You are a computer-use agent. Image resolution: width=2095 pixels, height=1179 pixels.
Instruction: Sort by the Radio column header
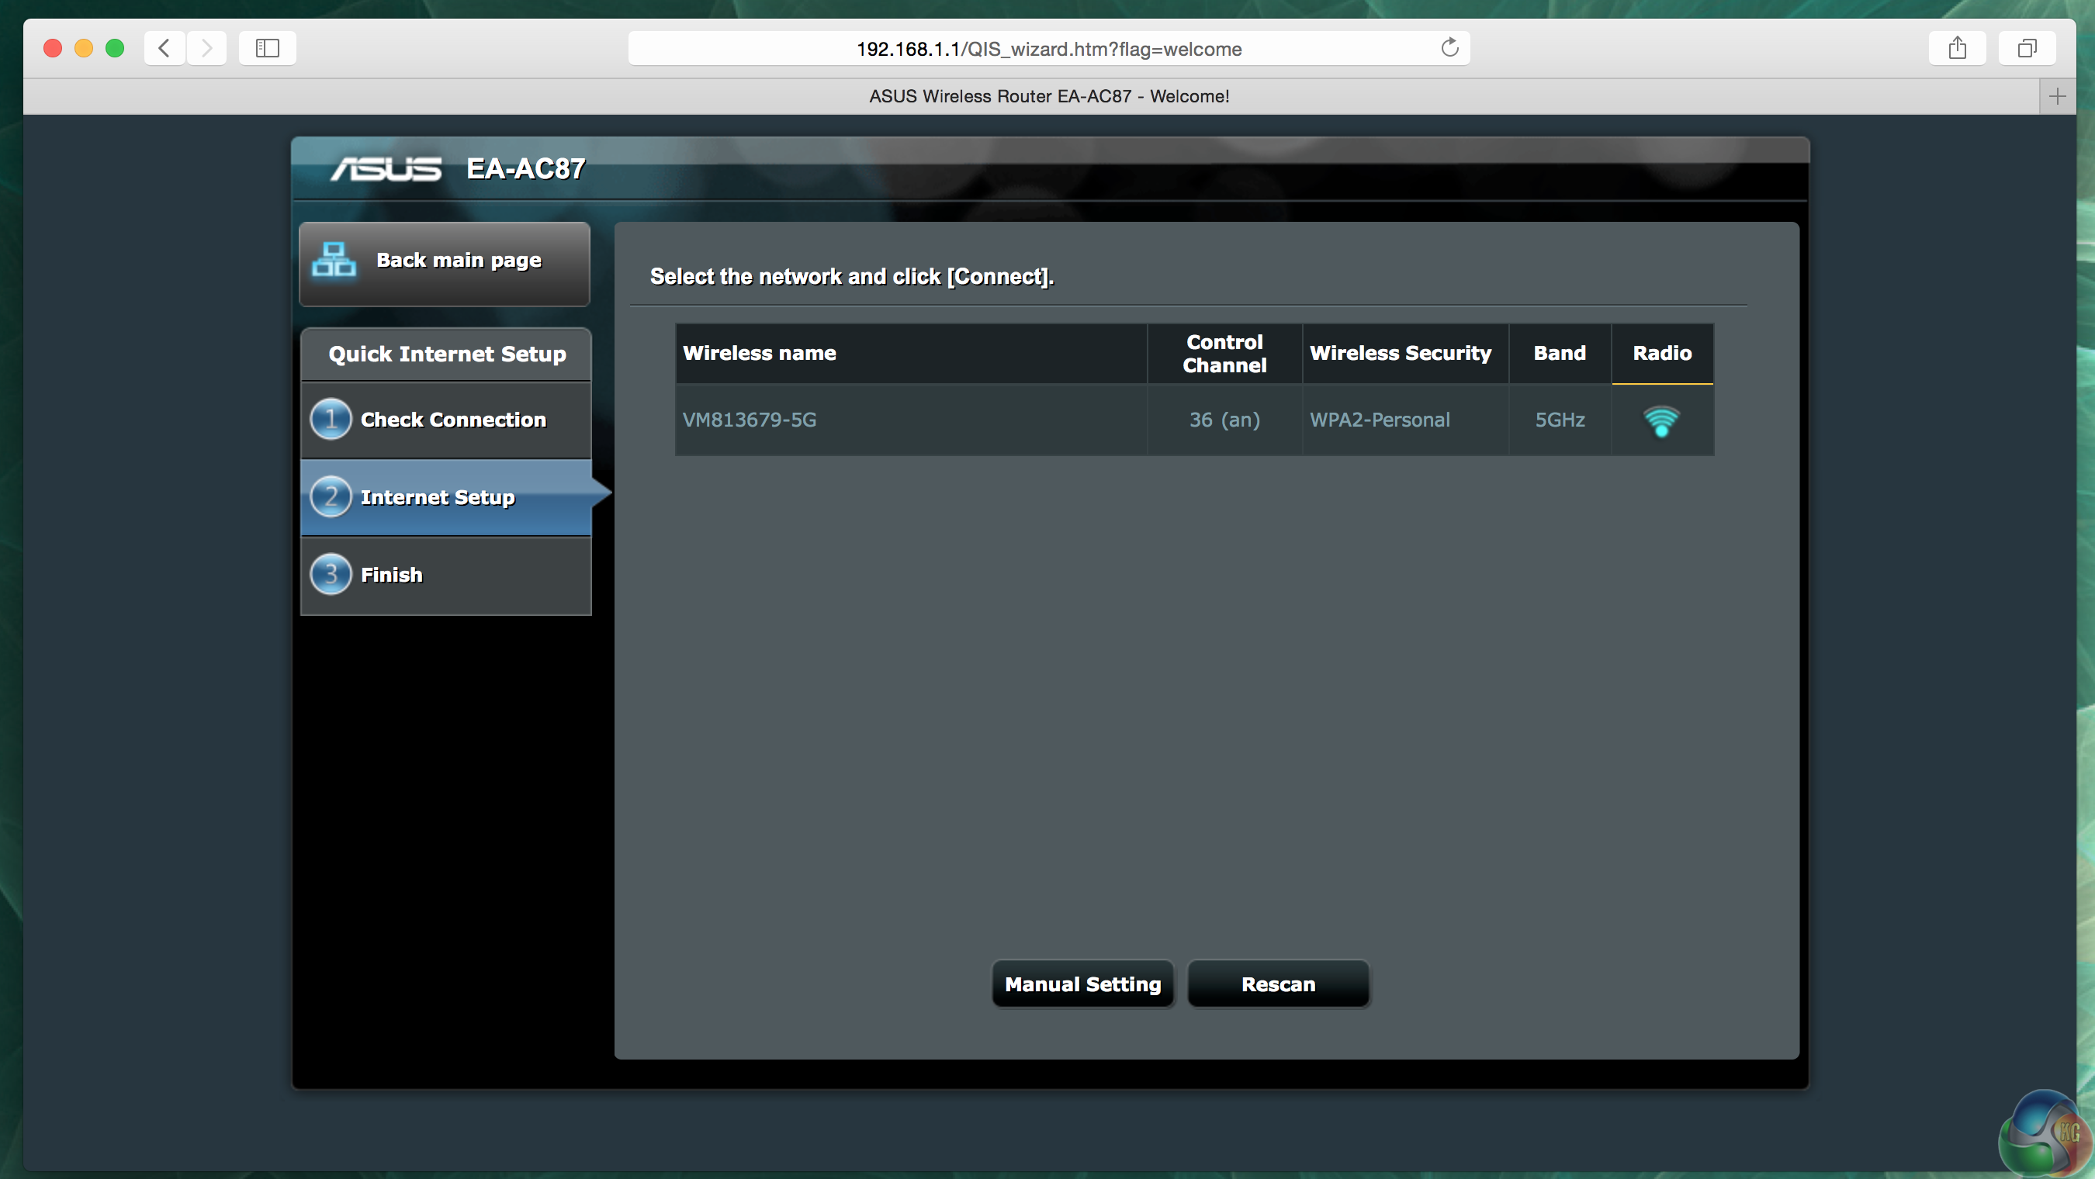tap(1661, 353)
